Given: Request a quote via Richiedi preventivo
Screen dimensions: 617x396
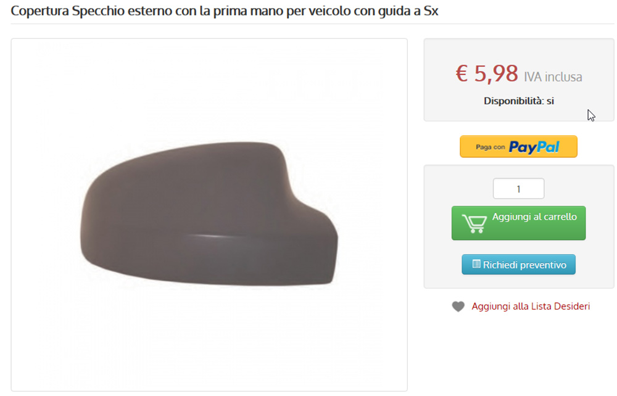Looking at the screenshot, I should [x=518, y=264].
